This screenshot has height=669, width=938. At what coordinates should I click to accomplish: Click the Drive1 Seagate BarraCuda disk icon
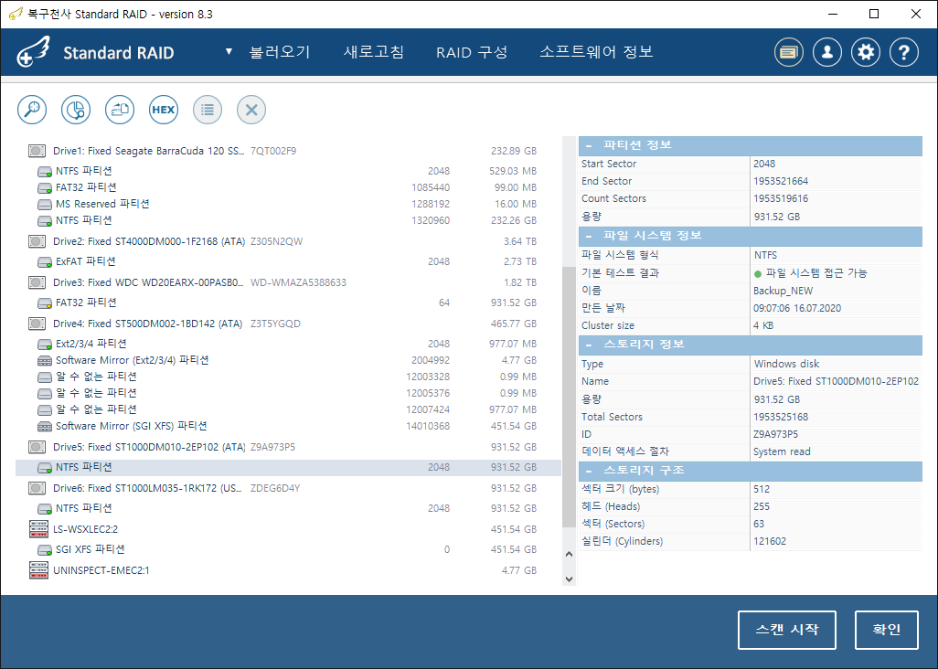(x=37, y=152)
